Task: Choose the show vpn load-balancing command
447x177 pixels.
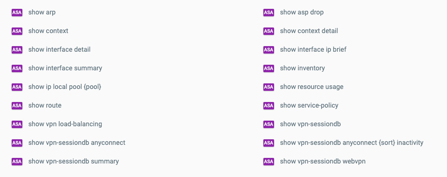Action: coord(65,124)
